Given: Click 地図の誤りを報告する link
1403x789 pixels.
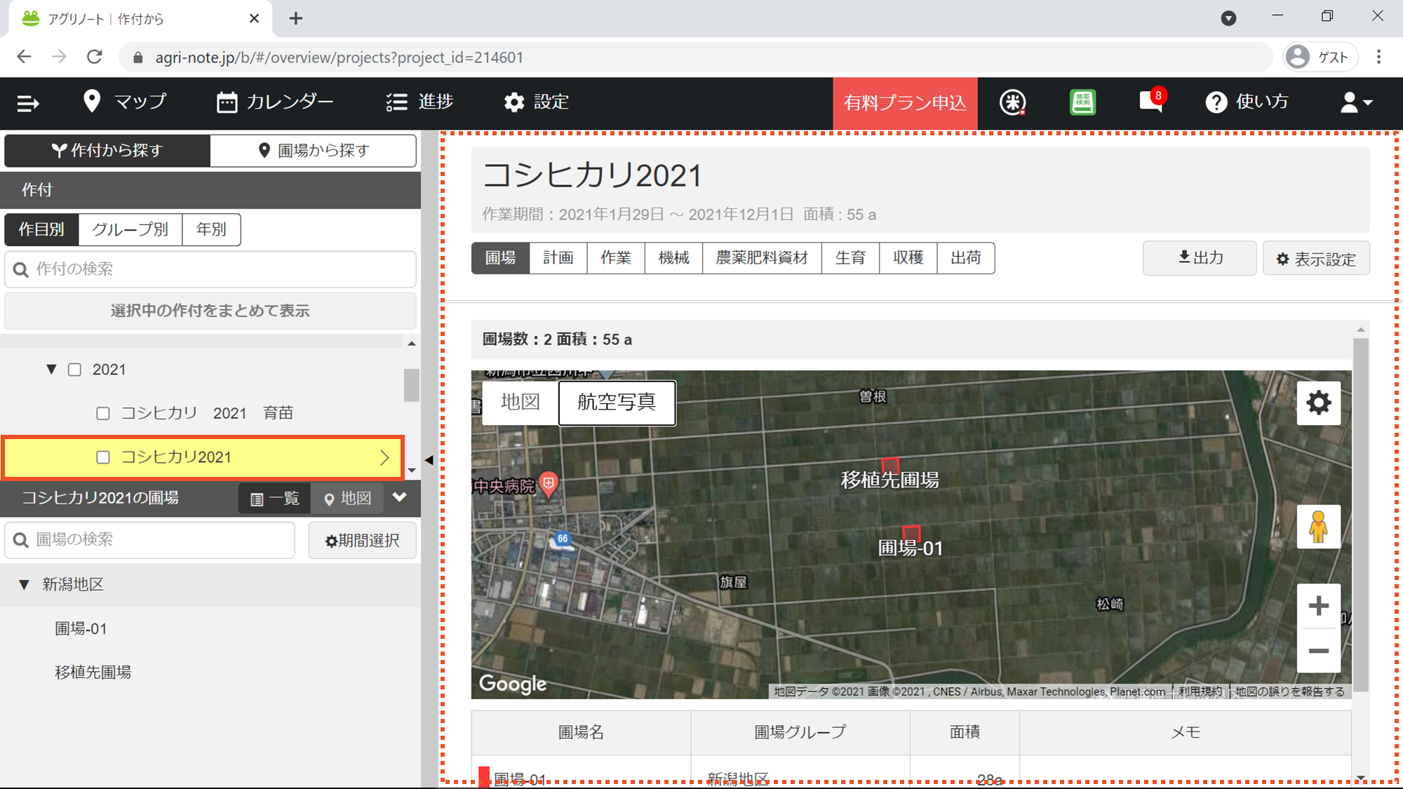Looking at the screenshot, I should (1290, 692).
